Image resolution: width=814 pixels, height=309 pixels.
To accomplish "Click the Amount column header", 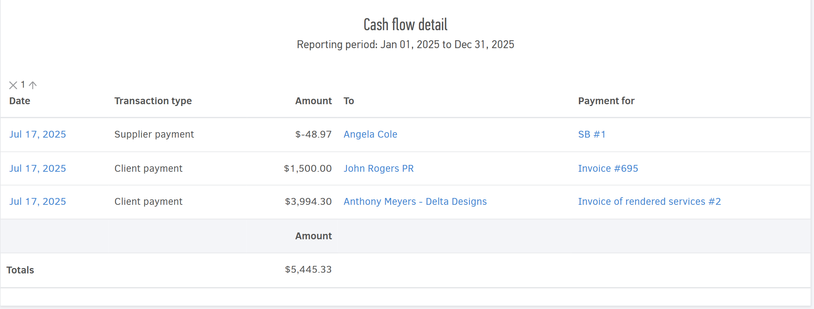I will 313,101.
